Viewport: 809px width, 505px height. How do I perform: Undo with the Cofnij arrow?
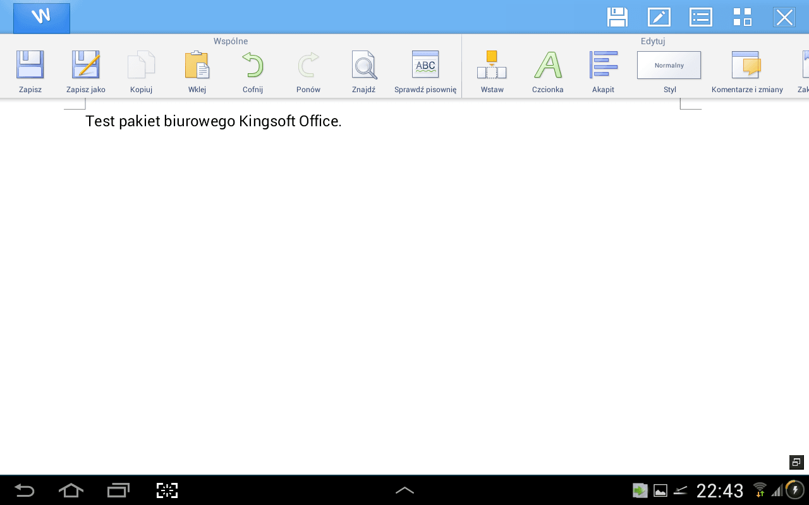tap(253, 72)
